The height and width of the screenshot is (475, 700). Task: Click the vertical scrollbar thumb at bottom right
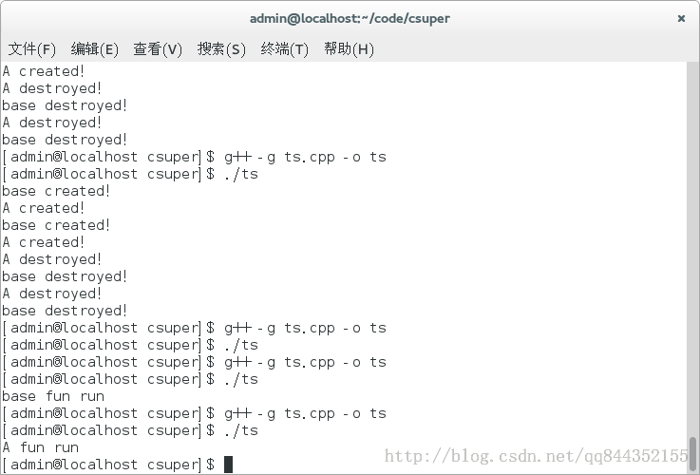pyautogui.click(x=692, y=453)
